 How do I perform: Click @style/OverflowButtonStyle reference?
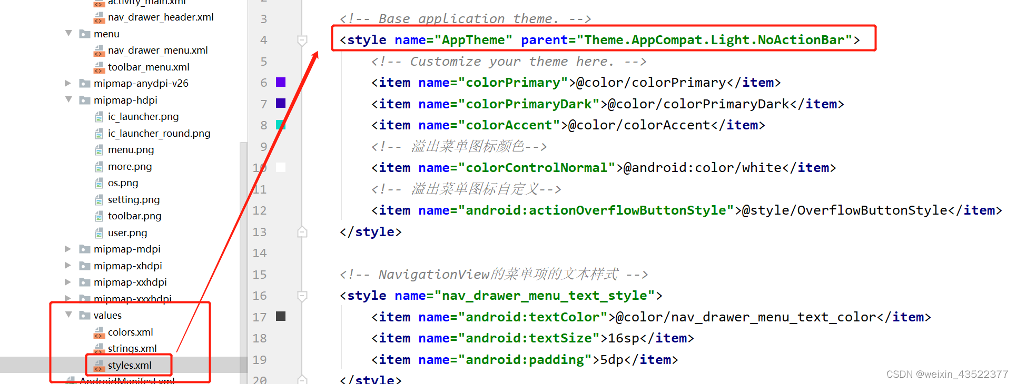[845, 210]
